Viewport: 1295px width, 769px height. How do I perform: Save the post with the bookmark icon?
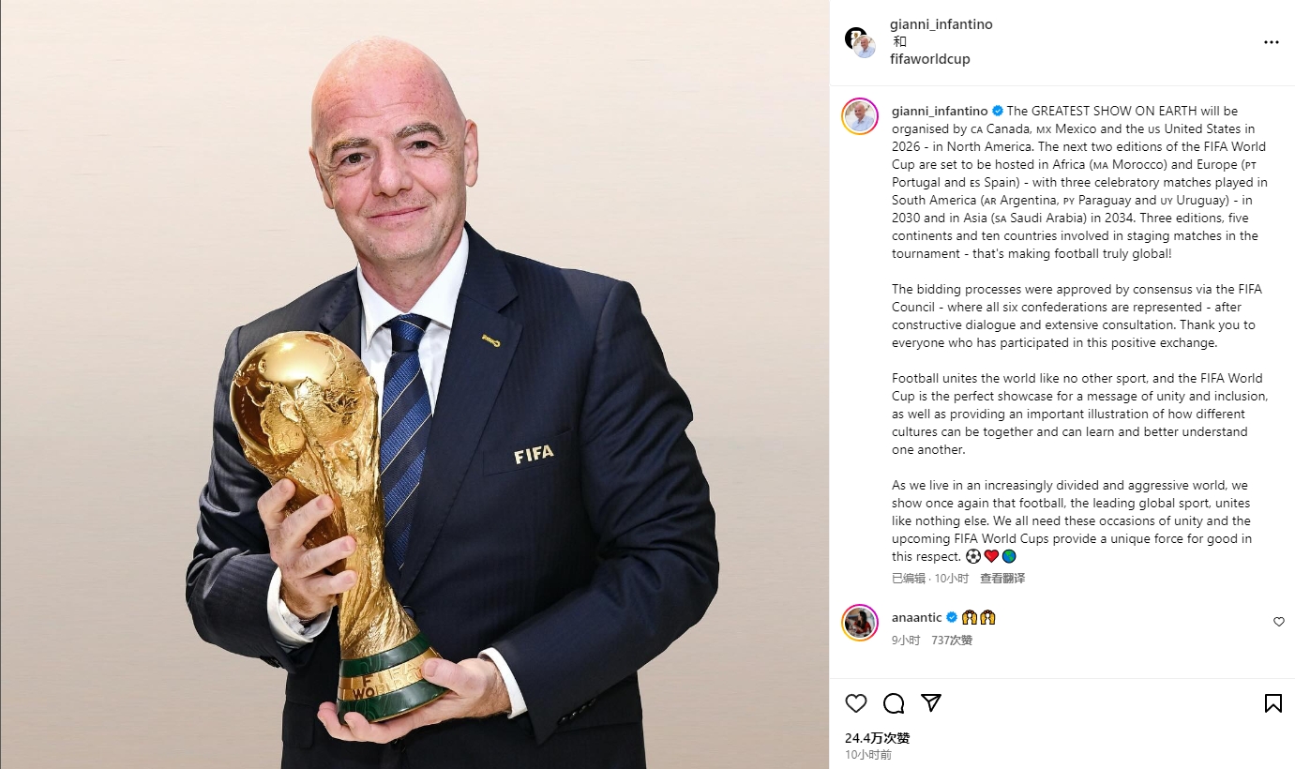[1272, 703]
